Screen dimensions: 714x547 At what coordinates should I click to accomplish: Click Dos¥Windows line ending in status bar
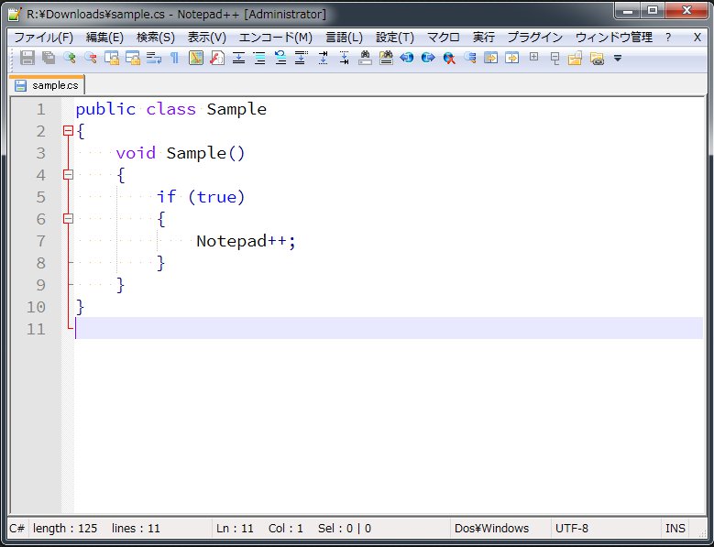tap(492, 529)
